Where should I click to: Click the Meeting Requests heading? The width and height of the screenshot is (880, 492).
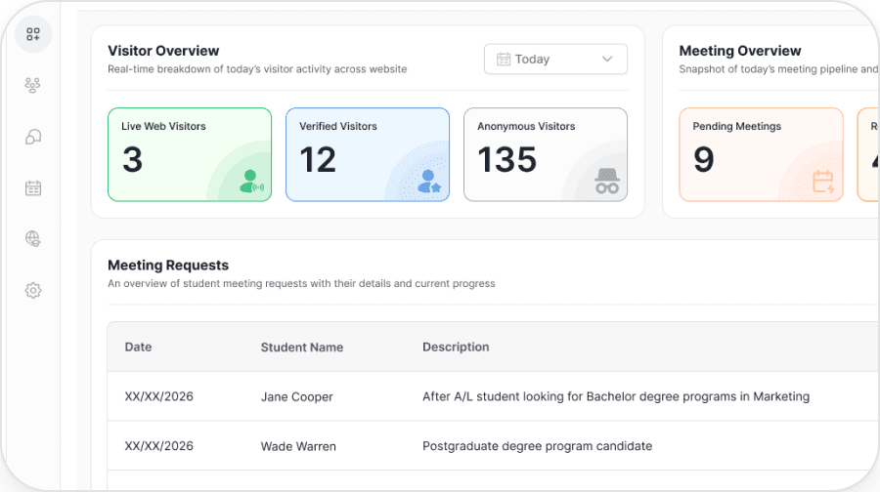point(168,266)
